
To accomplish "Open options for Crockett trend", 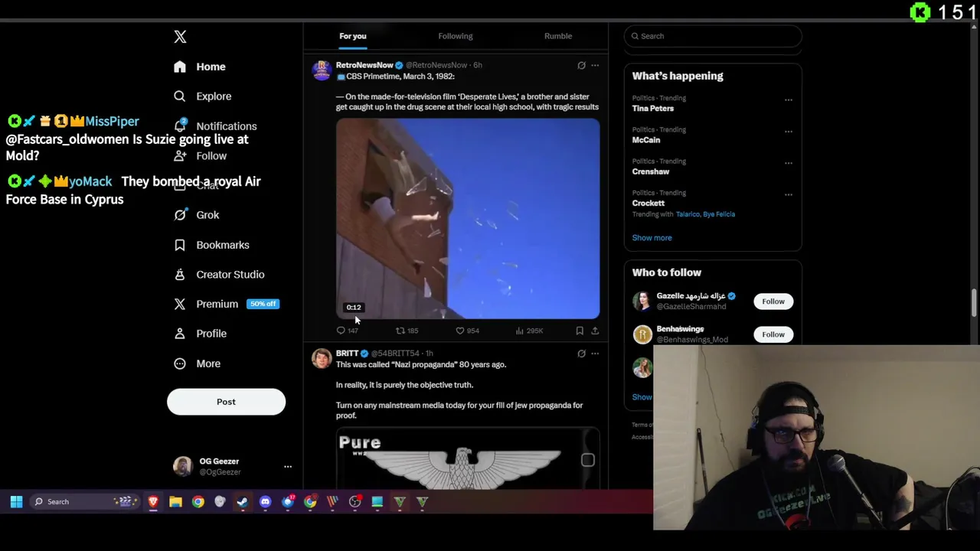I will [x=788, y=194].
